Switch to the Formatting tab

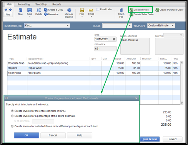(23, 4)
